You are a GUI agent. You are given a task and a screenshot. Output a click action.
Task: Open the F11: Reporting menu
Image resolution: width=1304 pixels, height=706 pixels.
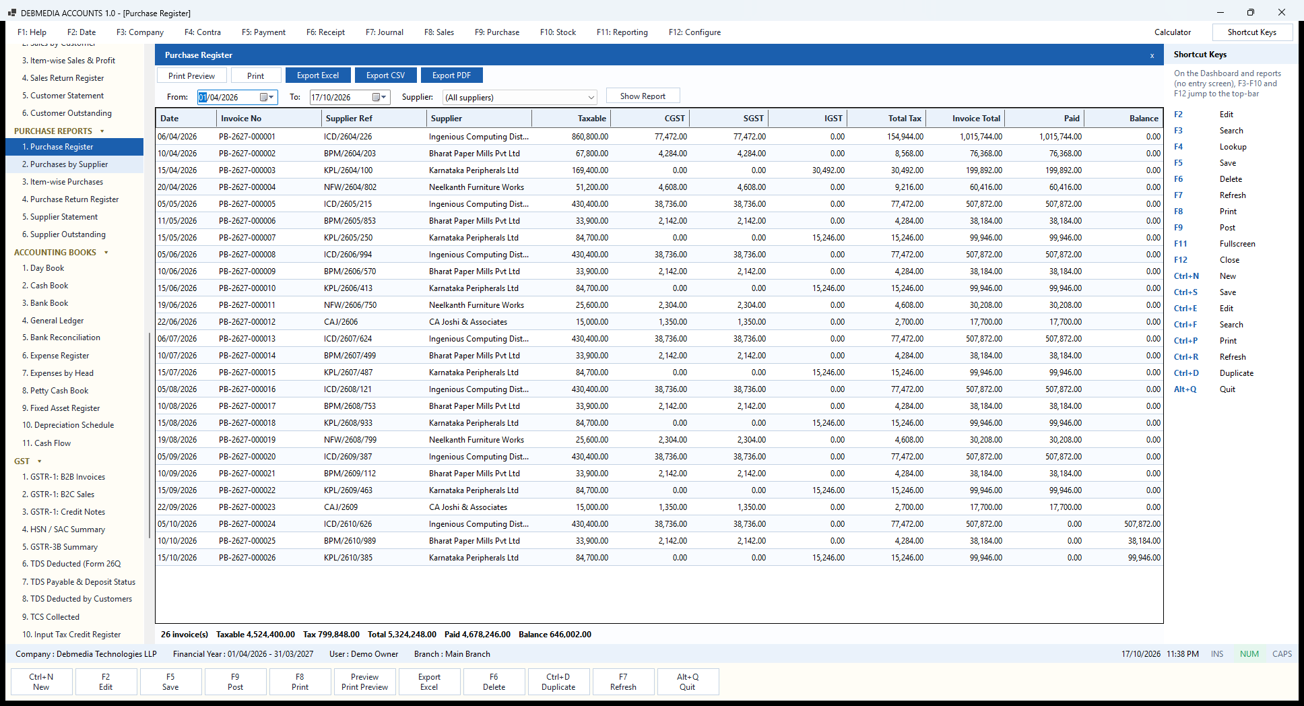[x=622, y=32]
